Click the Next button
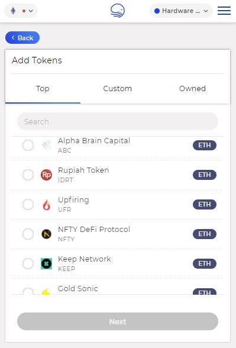The image size is (236, 348). 118,321
